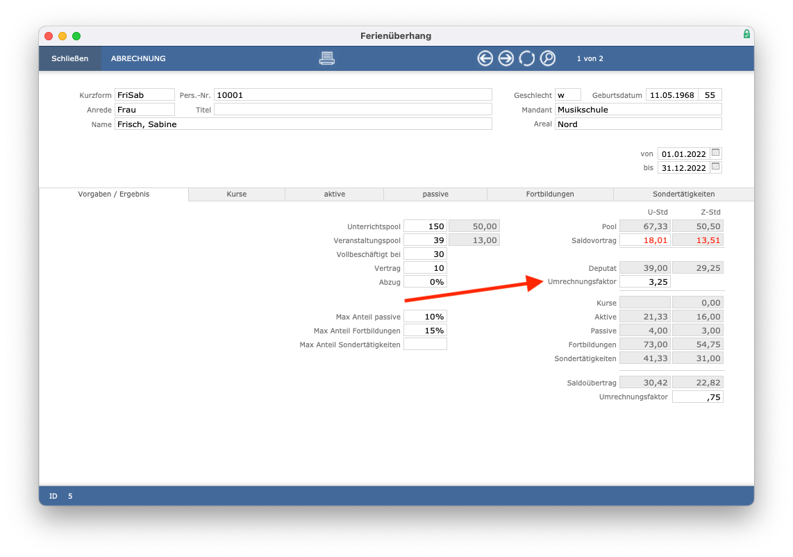The height and width of the screenshot is (557, 793).
Task: Click the age field showing 55
Action: 710,95
